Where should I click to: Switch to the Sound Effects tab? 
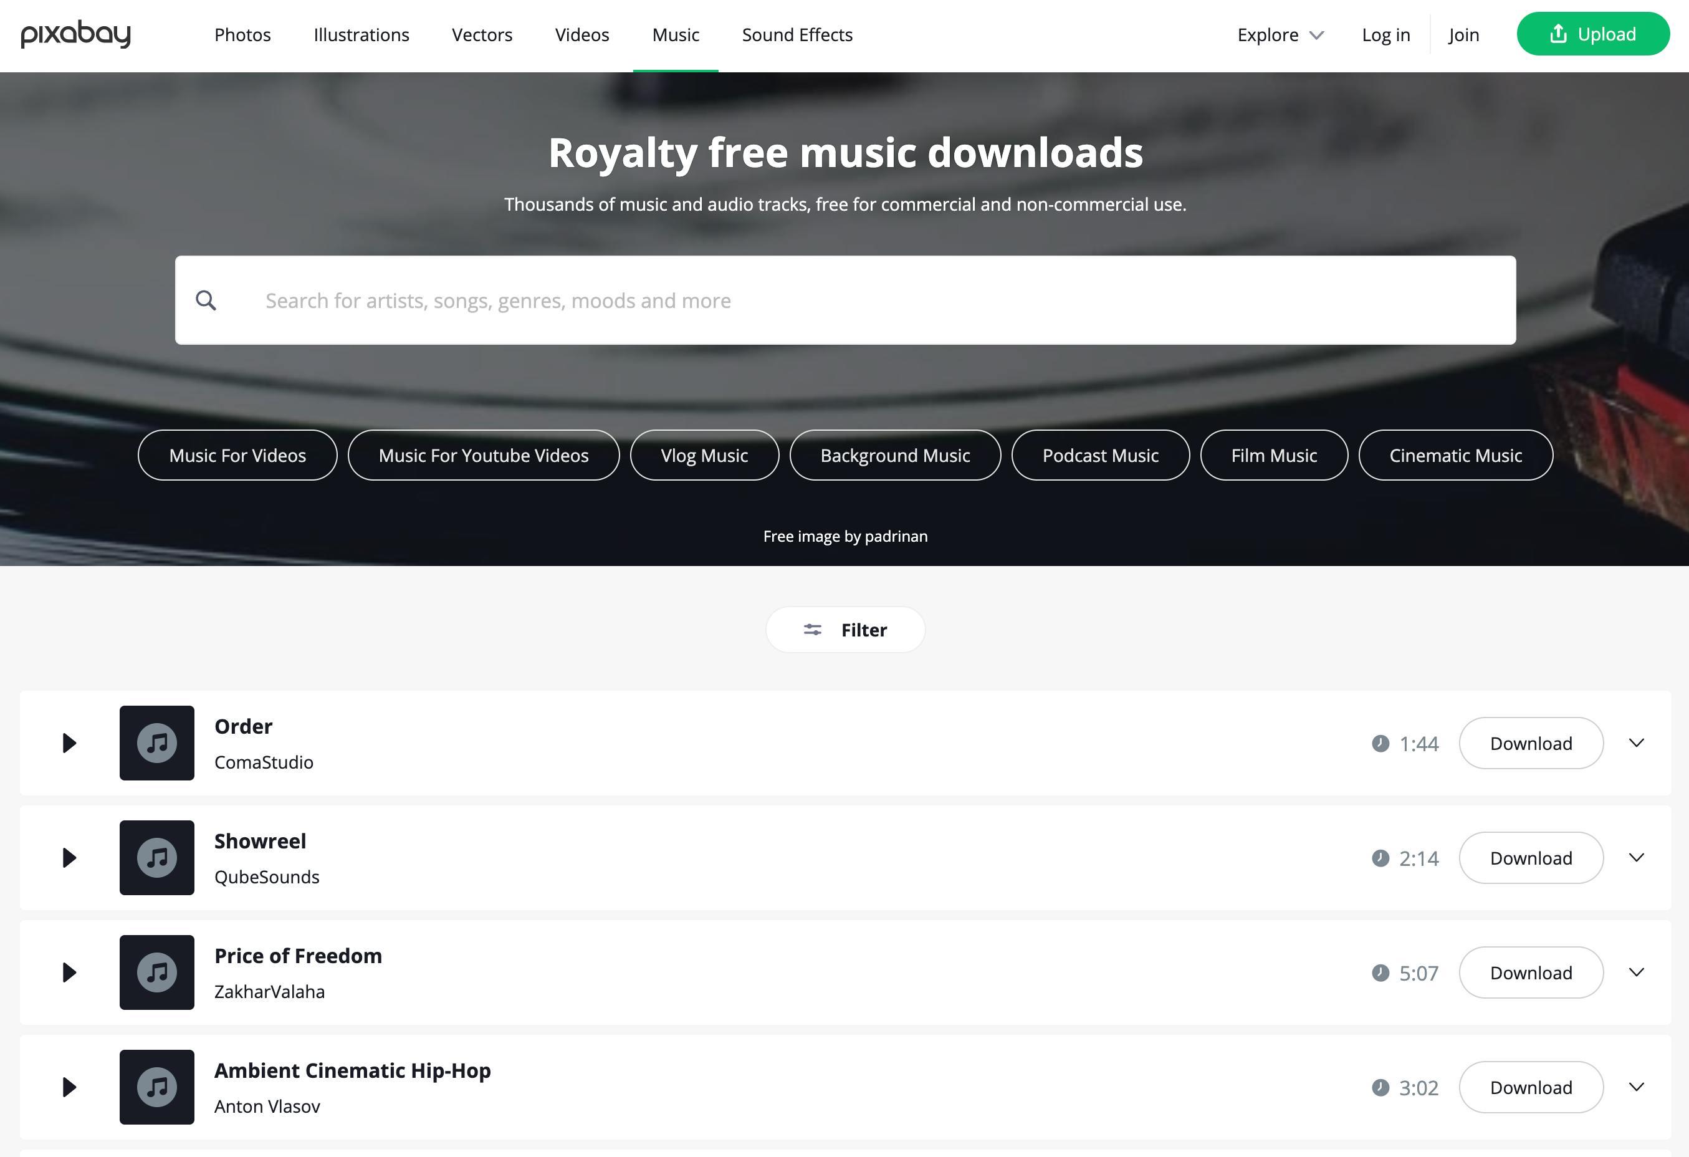click(797, 35)
